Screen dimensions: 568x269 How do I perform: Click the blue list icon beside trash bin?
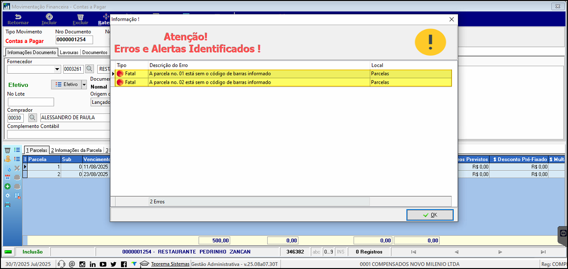pos(17,150)
